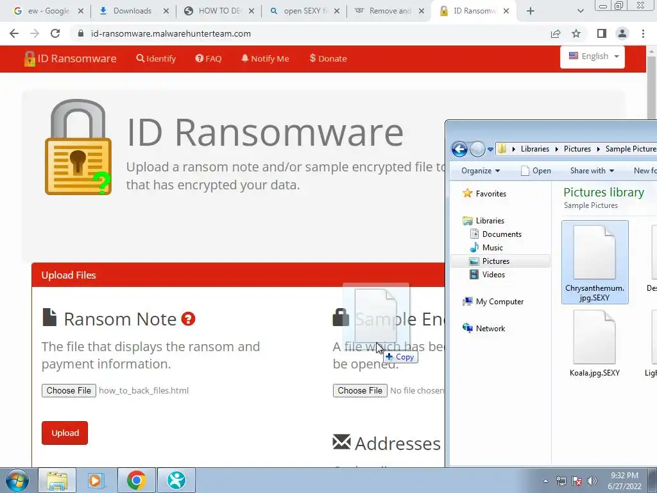The image size is (657, 493).
Task: Open the FAQ nav link
Action: [209, 58]
